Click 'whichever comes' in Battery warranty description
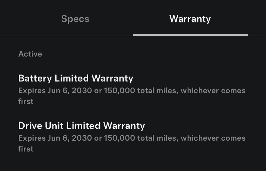This screenshot has width=266, height=171. 213,91
